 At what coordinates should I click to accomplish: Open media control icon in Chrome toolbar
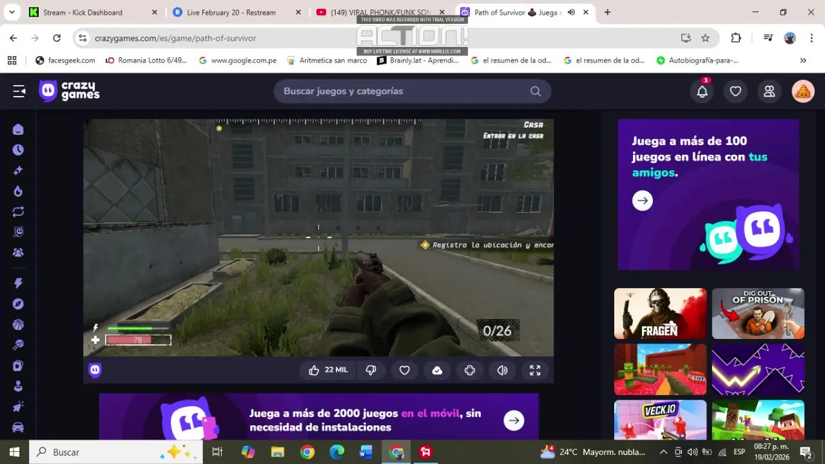pos(768,38)
